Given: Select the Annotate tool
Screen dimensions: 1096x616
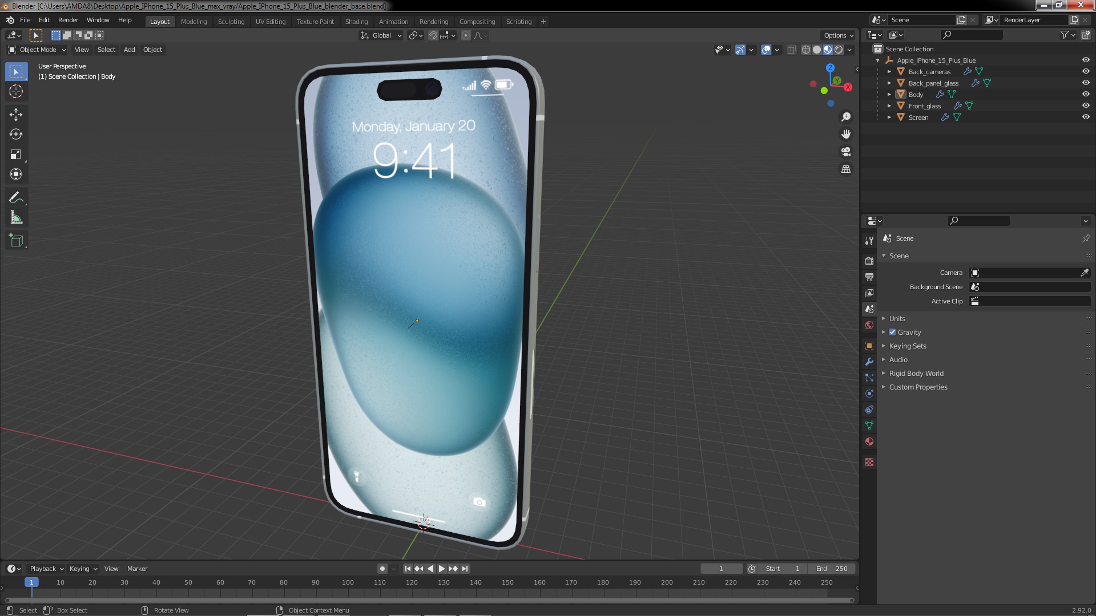Looking at the screenshot, I should click(16, 198).
